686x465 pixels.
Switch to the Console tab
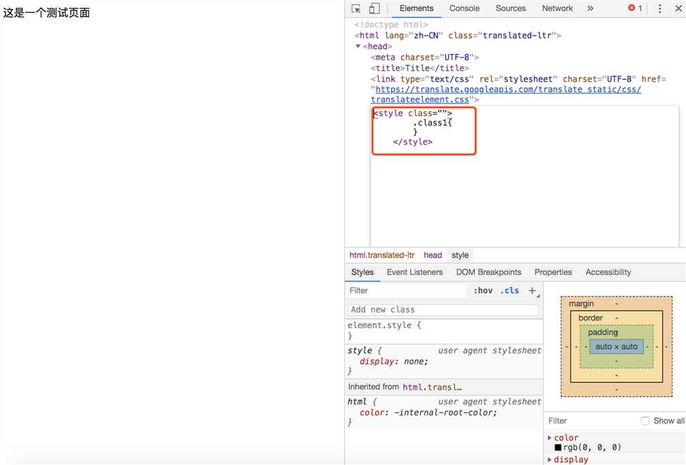pos(464,8)
